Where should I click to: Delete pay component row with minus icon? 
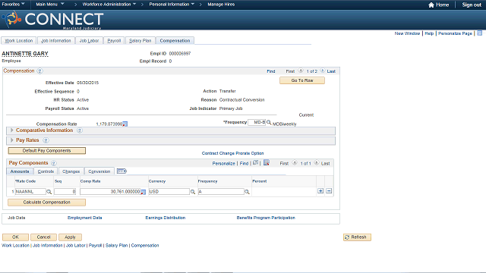(x=329, y=191)
